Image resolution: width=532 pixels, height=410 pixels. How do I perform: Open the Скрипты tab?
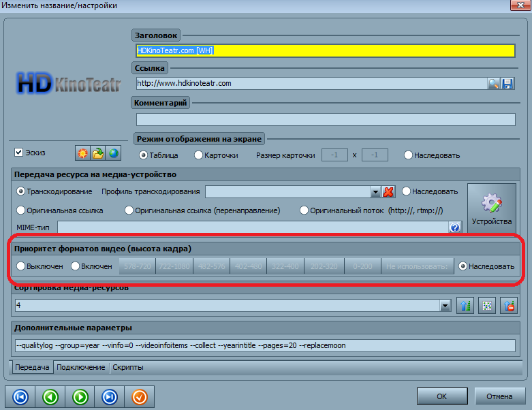(127, 367)
